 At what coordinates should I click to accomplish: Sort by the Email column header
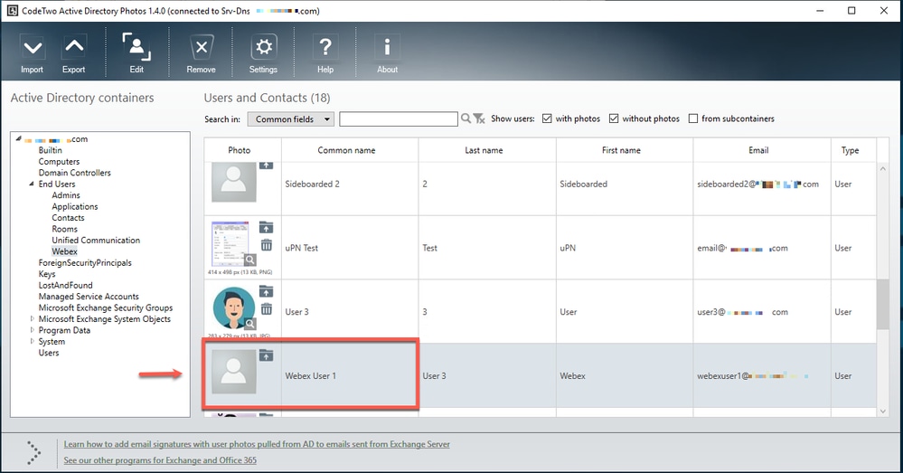(x=762, y=150)
